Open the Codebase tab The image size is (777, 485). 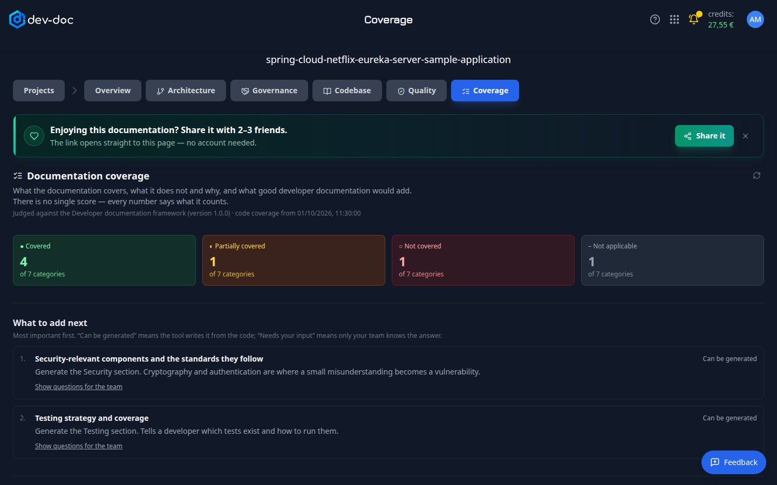point(347,91)
